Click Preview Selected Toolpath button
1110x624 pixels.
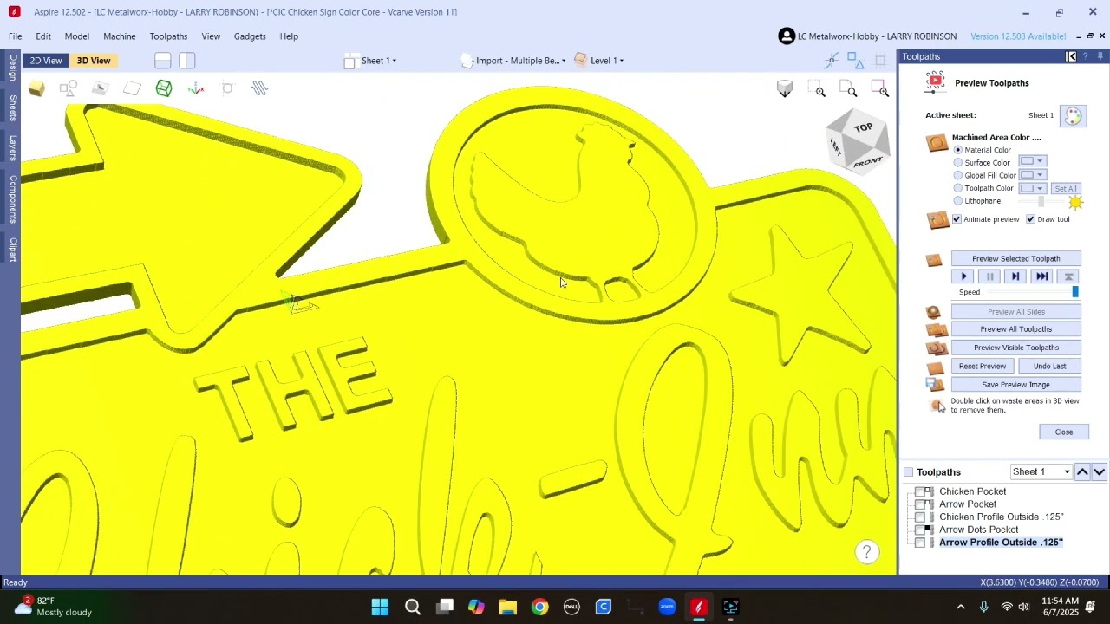point(1015,258)
